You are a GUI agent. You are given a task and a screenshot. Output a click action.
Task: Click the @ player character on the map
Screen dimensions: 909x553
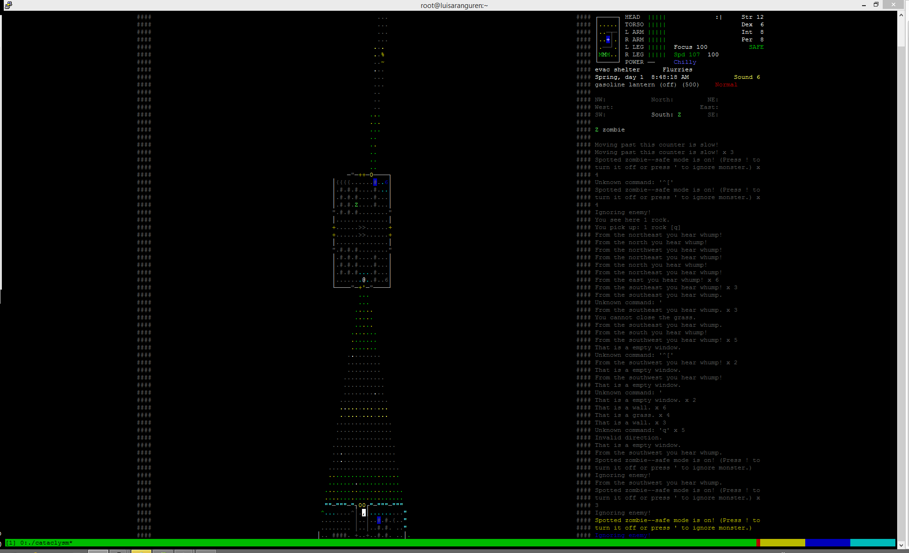364,280
